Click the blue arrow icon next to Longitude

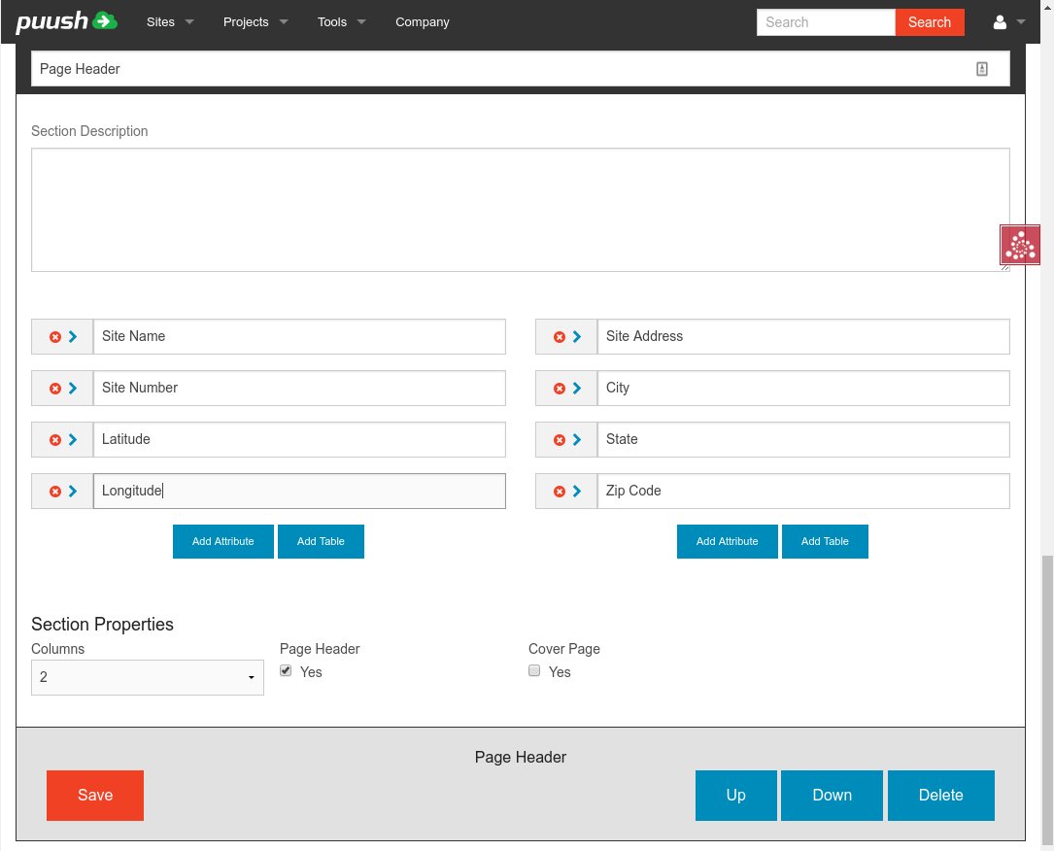[73, 492]
